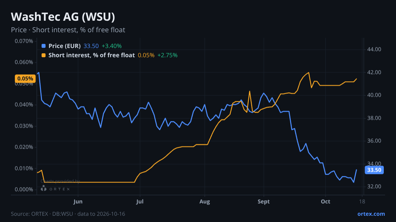Click the orange Short interest legend marker

(x=44, y=55)
